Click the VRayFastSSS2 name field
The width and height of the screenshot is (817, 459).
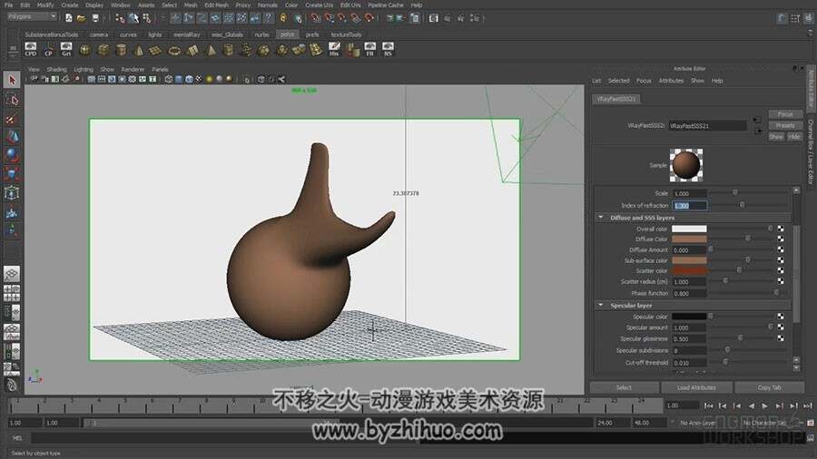coord(707,126)
